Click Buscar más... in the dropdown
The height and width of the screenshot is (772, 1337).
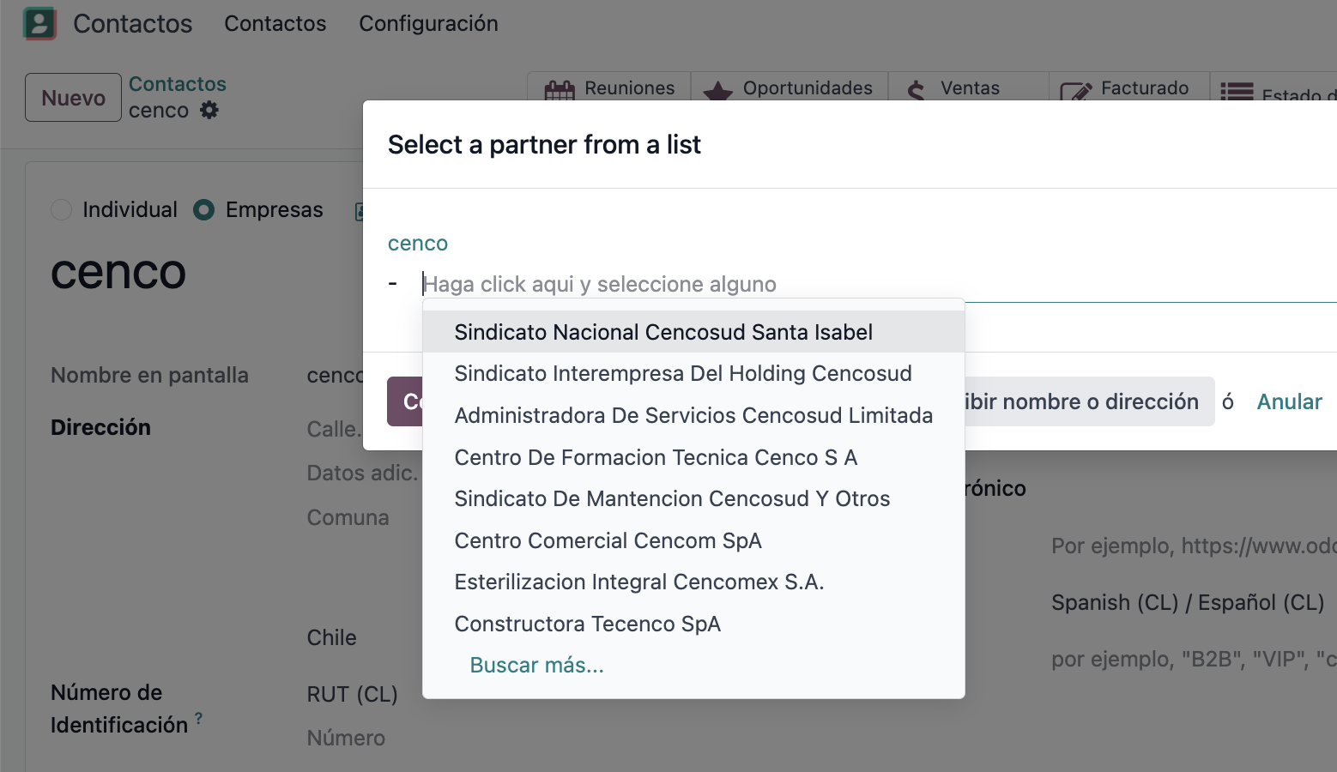coord(536,665)
